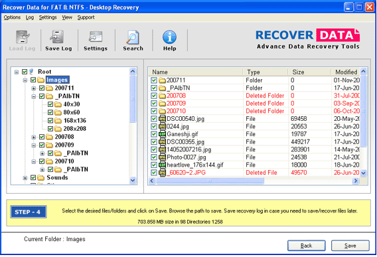The height and width of the screenshot is (257, 377).
Task: Click file list scroll down arrow
Action: (x=363, y=173)
